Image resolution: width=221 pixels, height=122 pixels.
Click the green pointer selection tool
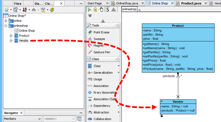pyautogui.click(x=89, y=10)
